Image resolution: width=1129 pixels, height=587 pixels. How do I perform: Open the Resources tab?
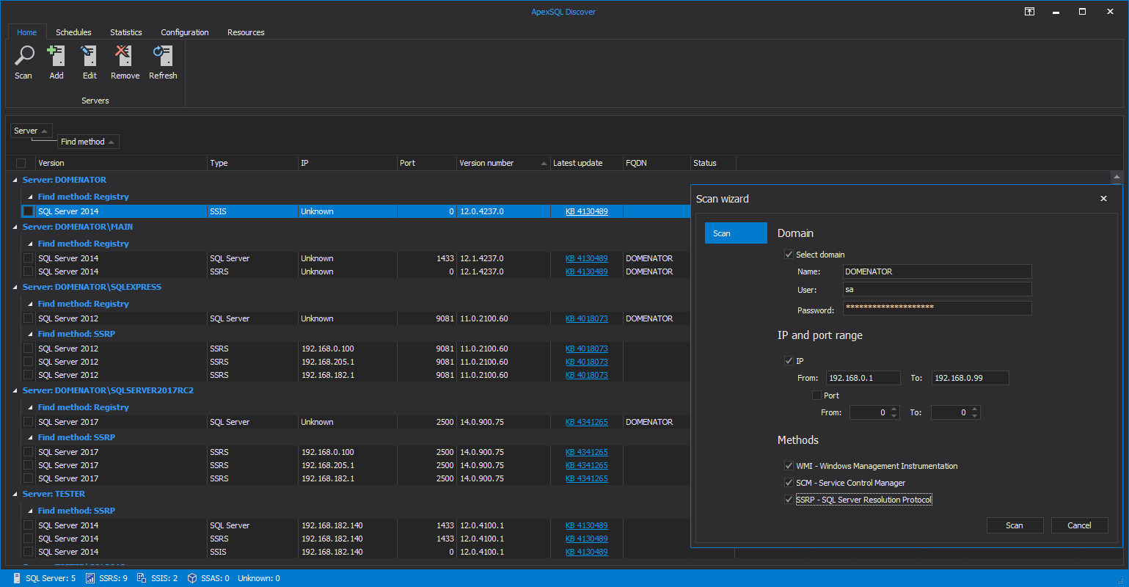[246, 32]
